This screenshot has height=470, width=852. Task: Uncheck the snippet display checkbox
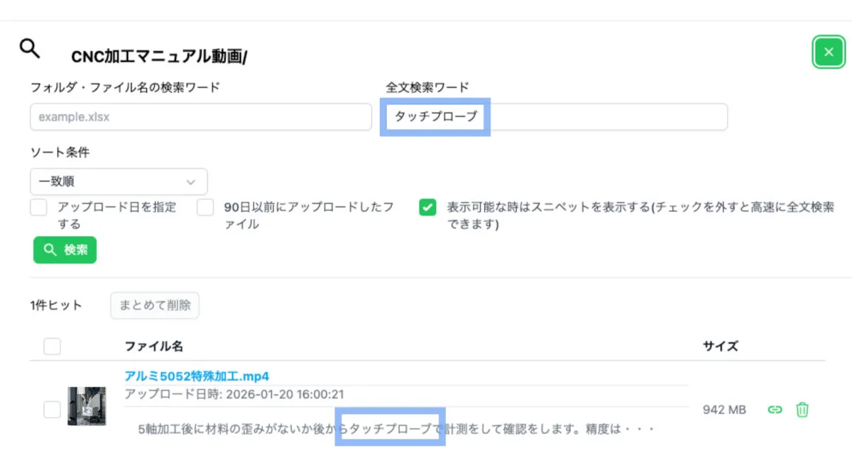pyautogui.click(x=427, y=208)
